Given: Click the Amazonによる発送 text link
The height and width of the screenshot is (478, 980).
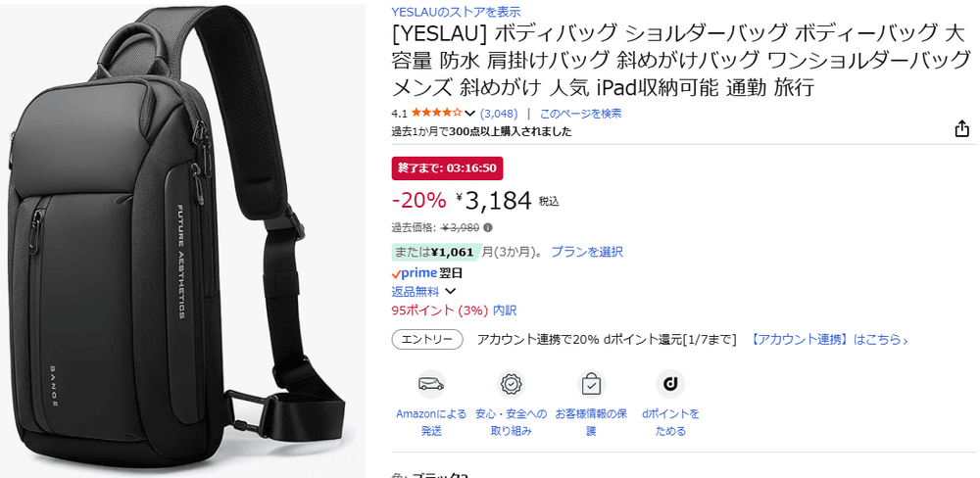Looking at the screenshot, I should point(431,422).
